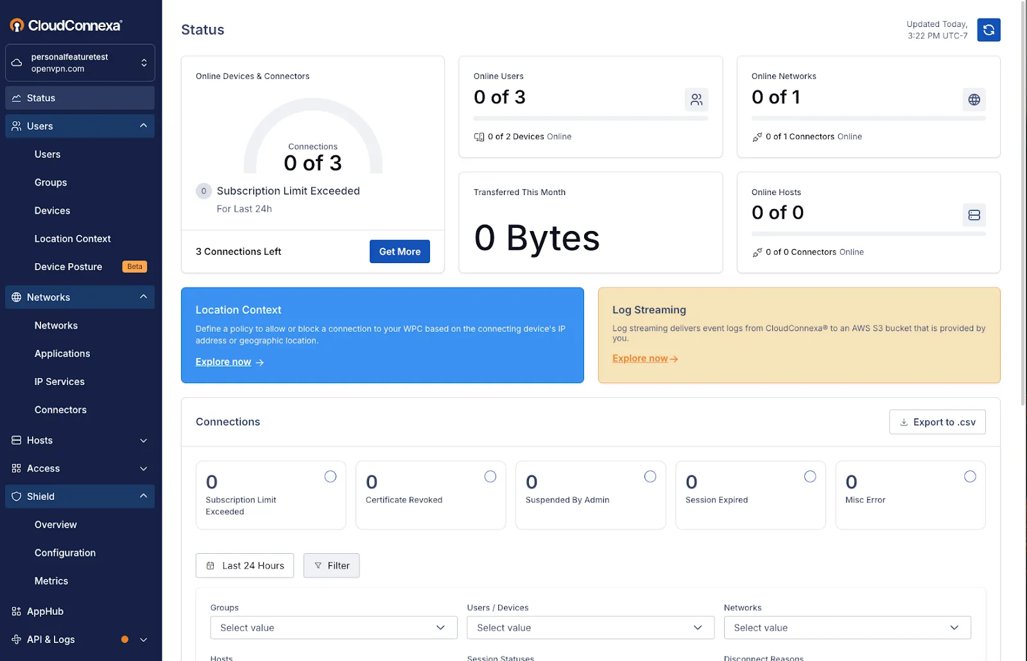Image resolution: width=1027 pixels, height=661 pixels.
Task: Select the Session Expired radio button
Action: pyautogui.click(x=810, y=476)
